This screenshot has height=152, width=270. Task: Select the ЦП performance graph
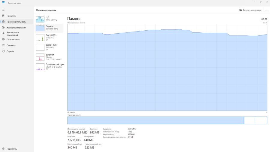[x=40, y=19]
